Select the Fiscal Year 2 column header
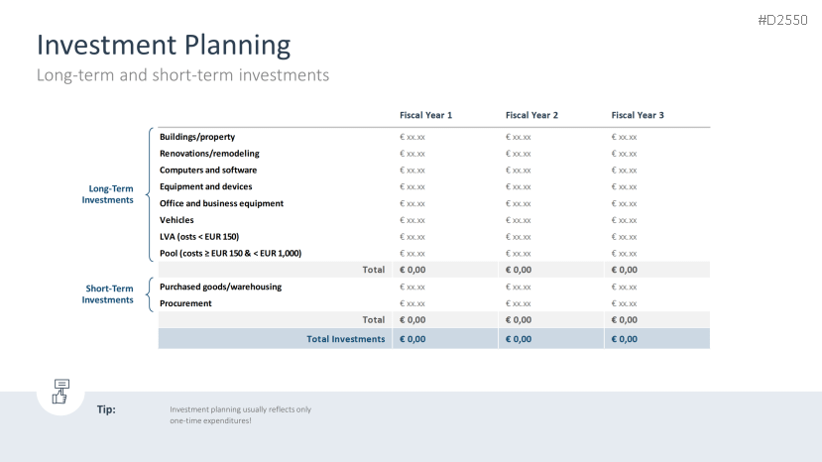 pyautogui.click(x=531, y=116)
